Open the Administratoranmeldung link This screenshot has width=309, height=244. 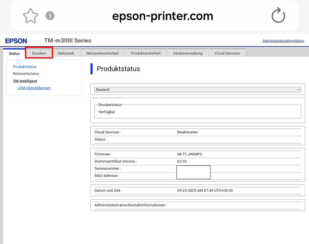[283, 41]
